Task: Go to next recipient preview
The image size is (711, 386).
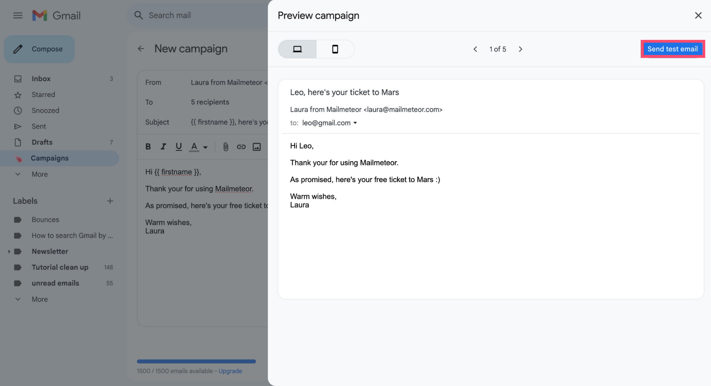Action: click(521, 49)
